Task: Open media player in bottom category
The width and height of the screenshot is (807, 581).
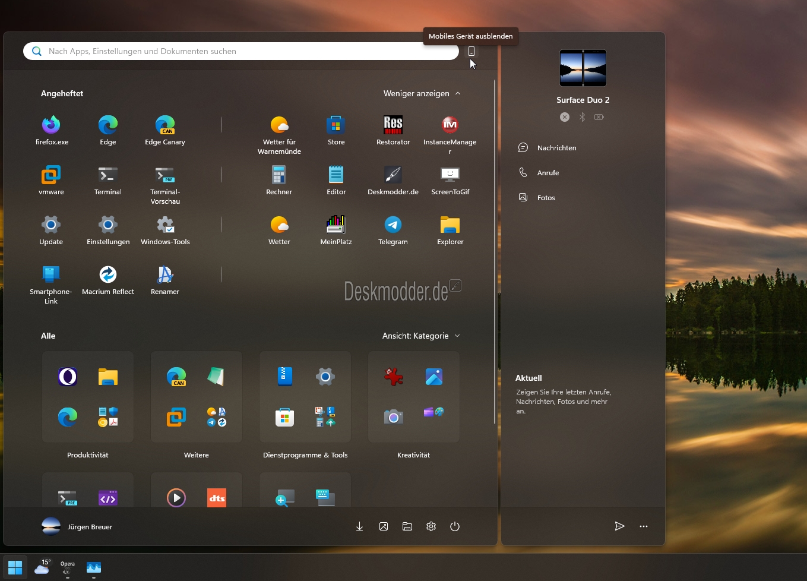Action: point(176,498)
